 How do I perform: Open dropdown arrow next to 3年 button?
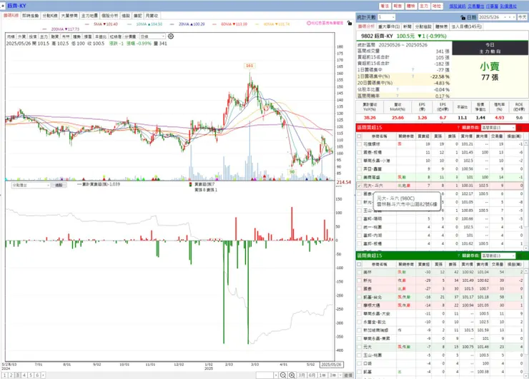click(341, 375)
